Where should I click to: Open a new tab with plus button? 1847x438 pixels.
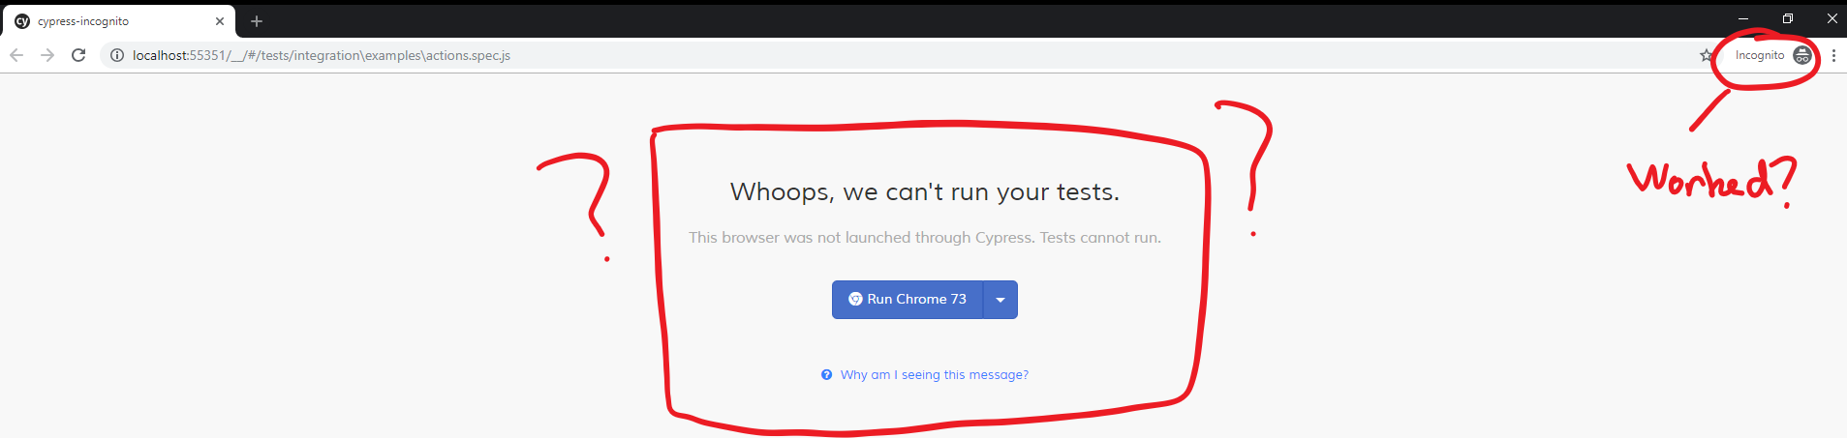pyautogui.click(x=257, y=21)
